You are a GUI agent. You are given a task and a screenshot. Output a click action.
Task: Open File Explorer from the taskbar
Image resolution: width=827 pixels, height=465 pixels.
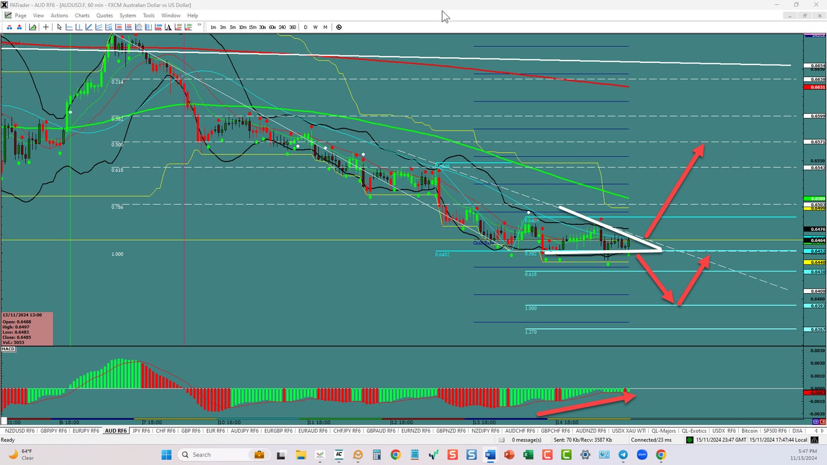[x=300, y=455]
